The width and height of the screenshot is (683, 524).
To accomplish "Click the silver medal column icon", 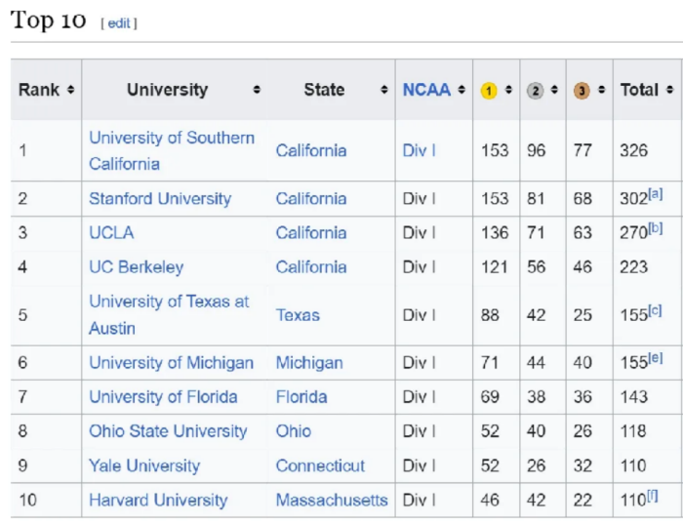I will [535, 91].
